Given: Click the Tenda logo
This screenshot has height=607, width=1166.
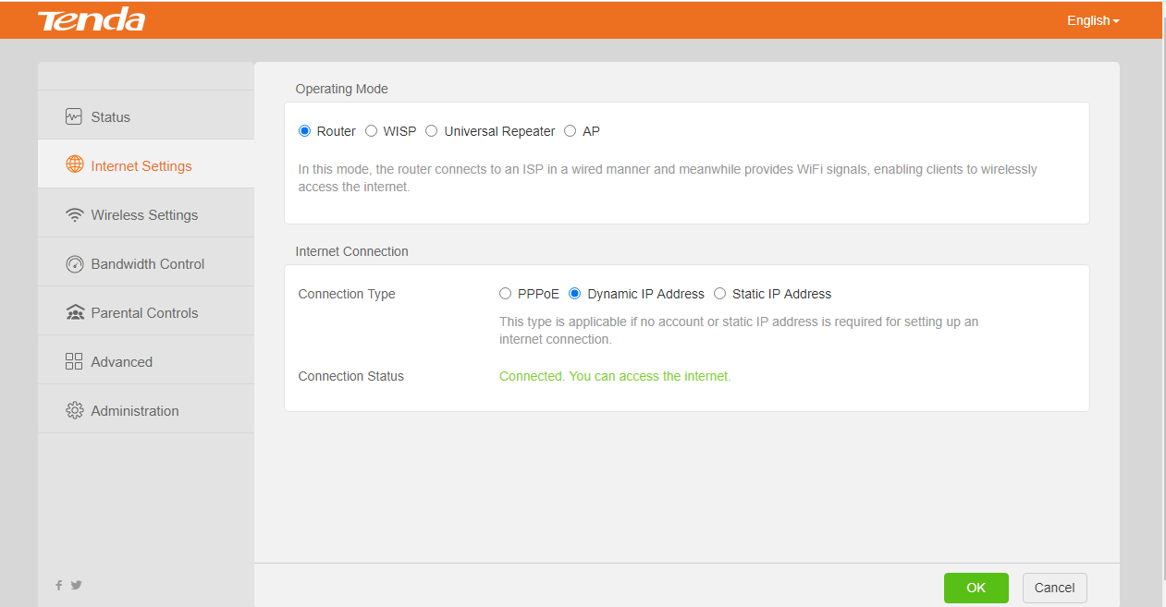Looking at the screenshot, I should 91,20.
